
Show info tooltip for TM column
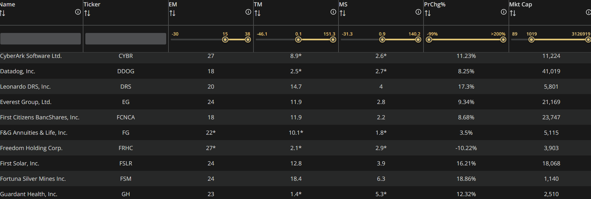[x=333, y=12]
